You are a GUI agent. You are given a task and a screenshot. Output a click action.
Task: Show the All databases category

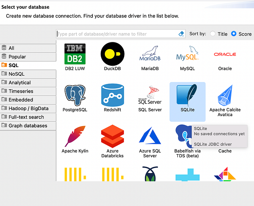[28, 48]
